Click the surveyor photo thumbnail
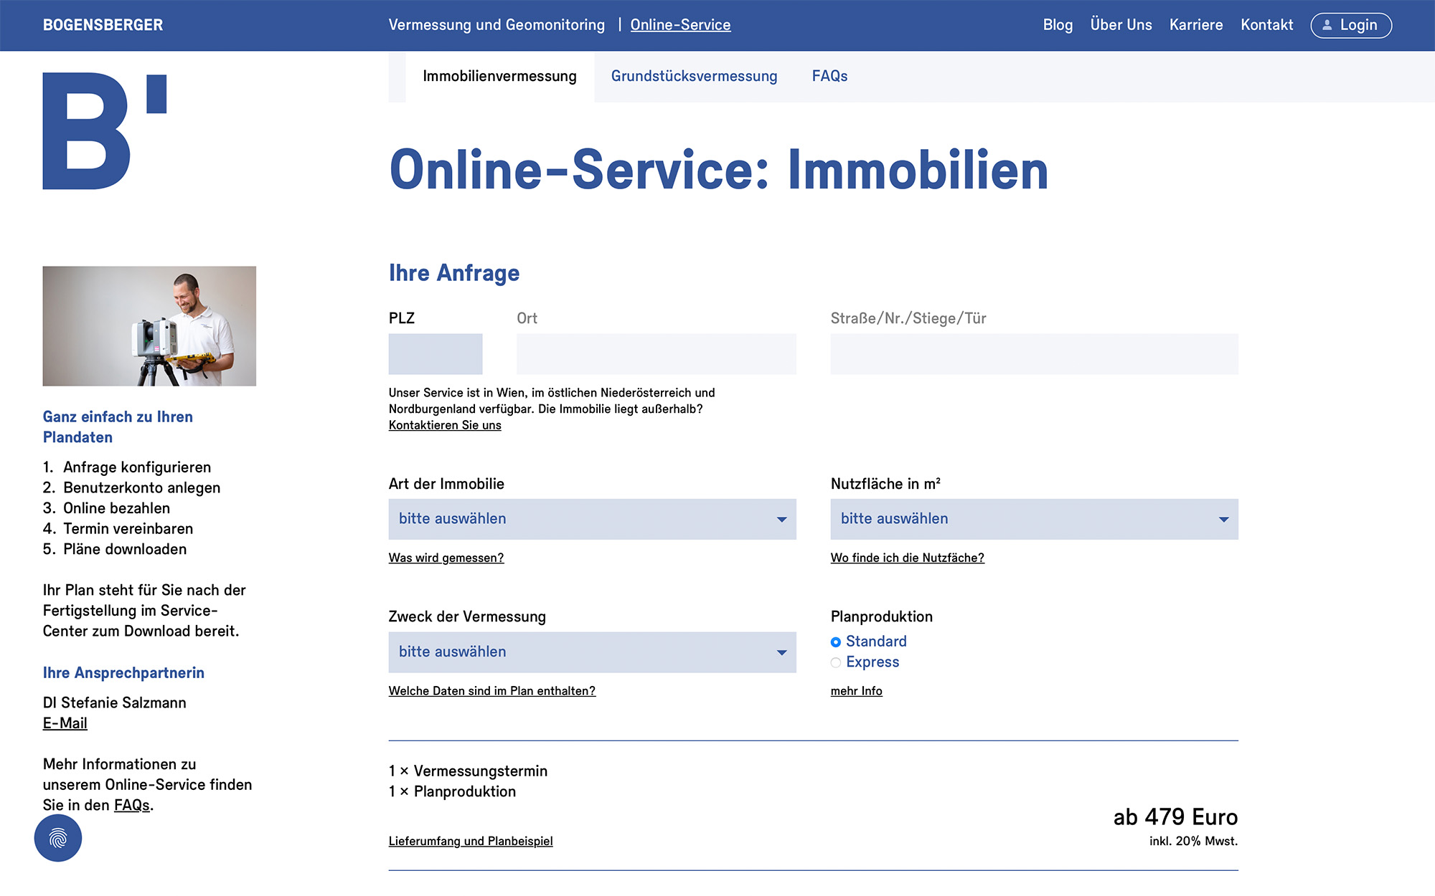The width and height of the screenshot is (1435, 896). coord(149,326)
